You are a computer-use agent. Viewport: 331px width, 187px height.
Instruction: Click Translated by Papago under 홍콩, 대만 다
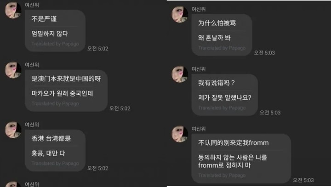(x=55, y=164)
